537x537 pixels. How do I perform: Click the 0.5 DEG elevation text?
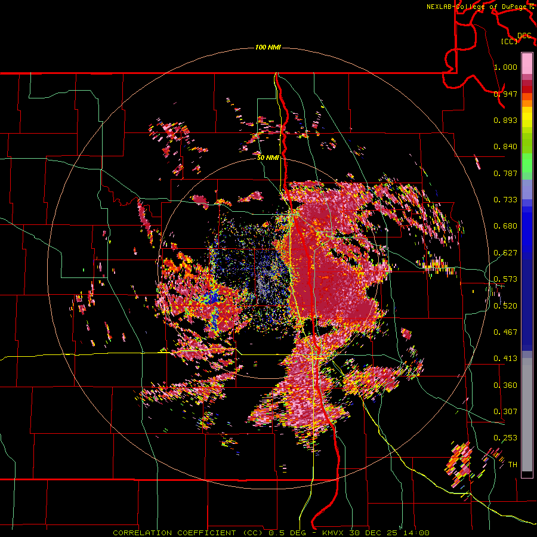click(289, 533)
